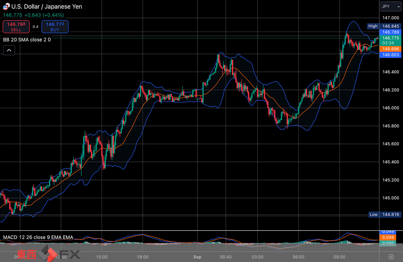Click the 145.400 price axis label
The width and height of the screenshot is (403, 262).
(x=390, y=162)
